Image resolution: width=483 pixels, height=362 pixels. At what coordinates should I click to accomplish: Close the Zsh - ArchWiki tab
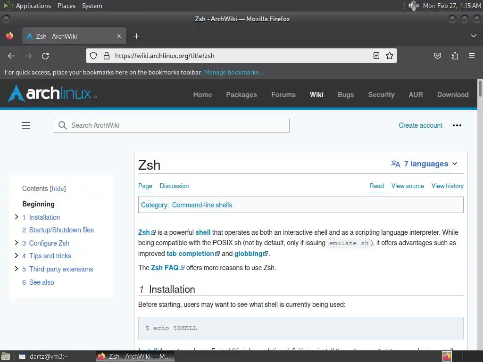click(x=119, y=36)
